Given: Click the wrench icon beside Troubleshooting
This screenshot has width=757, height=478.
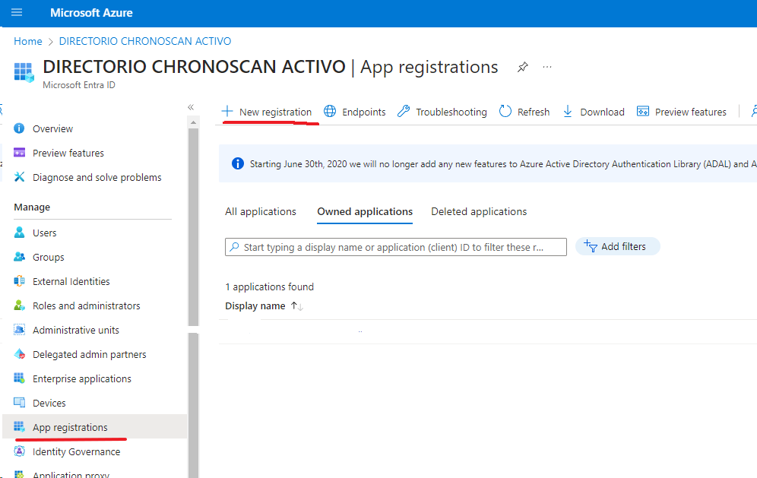Looking at the screenshot, I should pyautogui.click(x=404, y=112).
